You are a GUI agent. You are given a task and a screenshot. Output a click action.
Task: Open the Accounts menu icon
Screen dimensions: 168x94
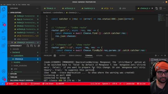(x=4, y=71)
